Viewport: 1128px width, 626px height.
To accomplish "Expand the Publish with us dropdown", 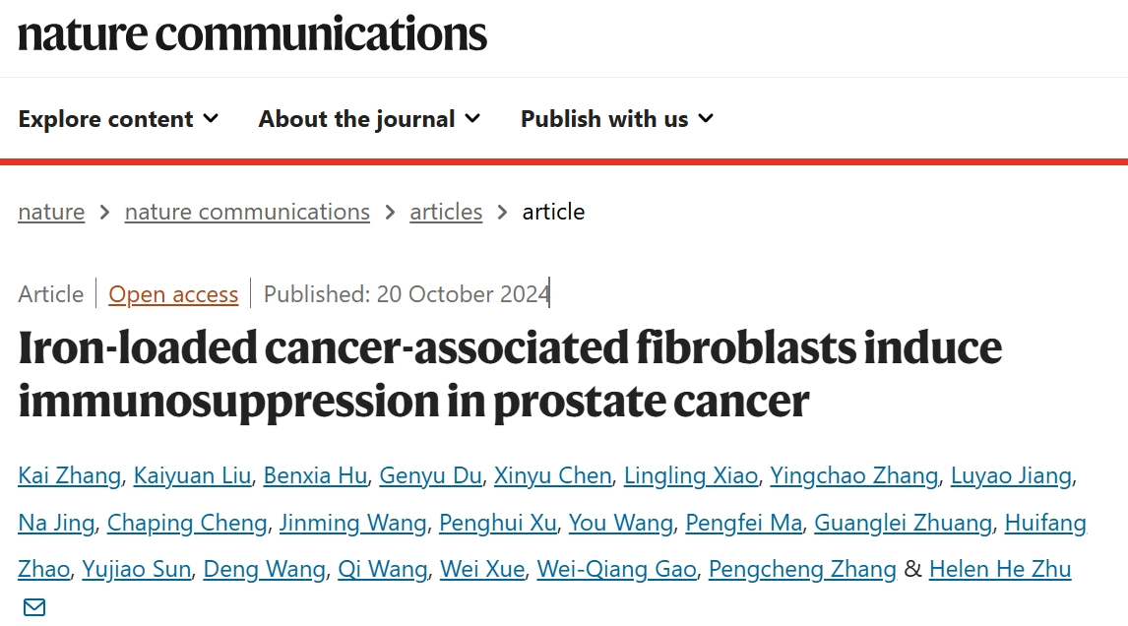I will click(616, 119).
